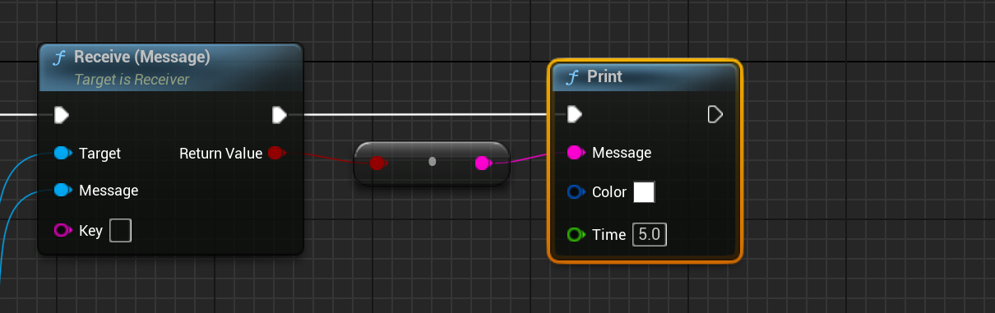Select the Print node title bar

[646, 76]
